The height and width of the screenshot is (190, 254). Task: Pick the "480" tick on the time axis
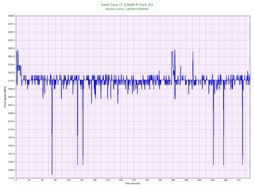tap(226, 180)
